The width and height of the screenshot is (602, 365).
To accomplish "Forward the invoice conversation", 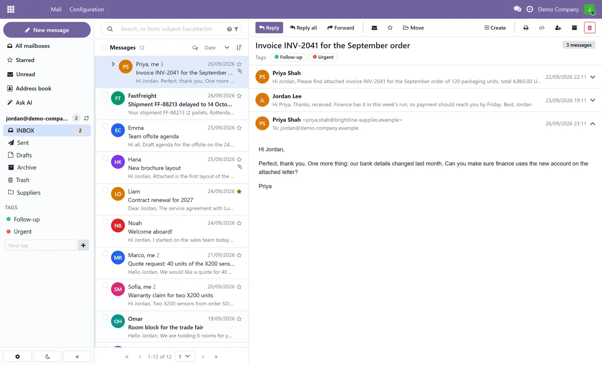I will [341, 28].
